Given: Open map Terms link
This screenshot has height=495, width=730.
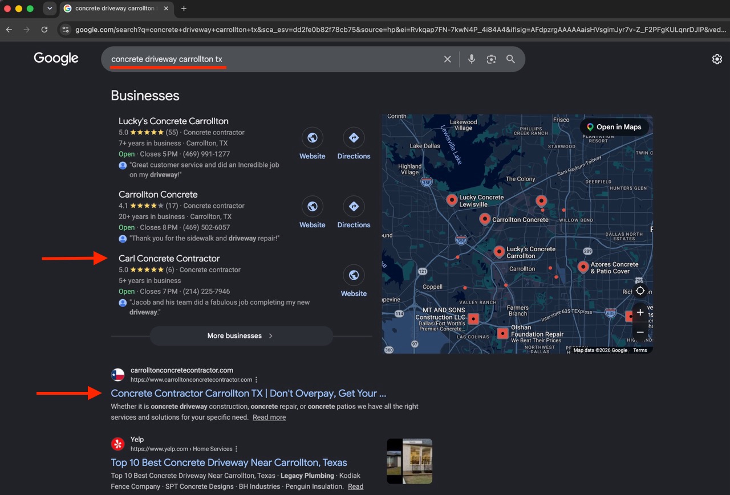Looking at the screenshot, I should 640,350.
